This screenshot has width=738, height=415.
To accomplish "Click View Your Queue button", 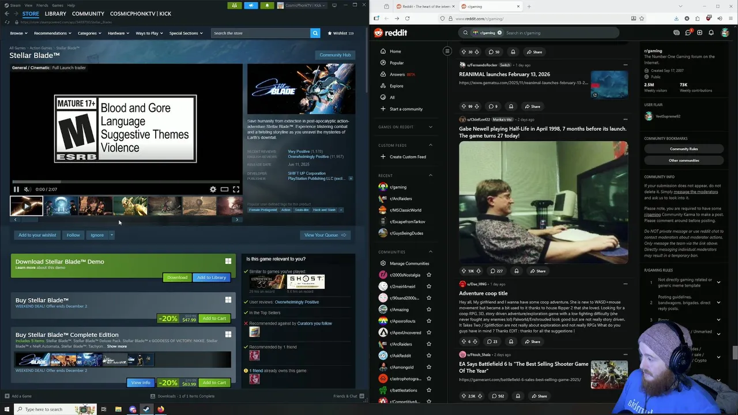I will pyautogui.click(x=325, y=235).
